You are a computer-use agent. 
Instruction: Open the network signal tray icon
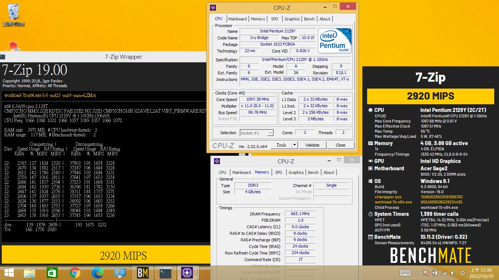[x=444, y=273]
